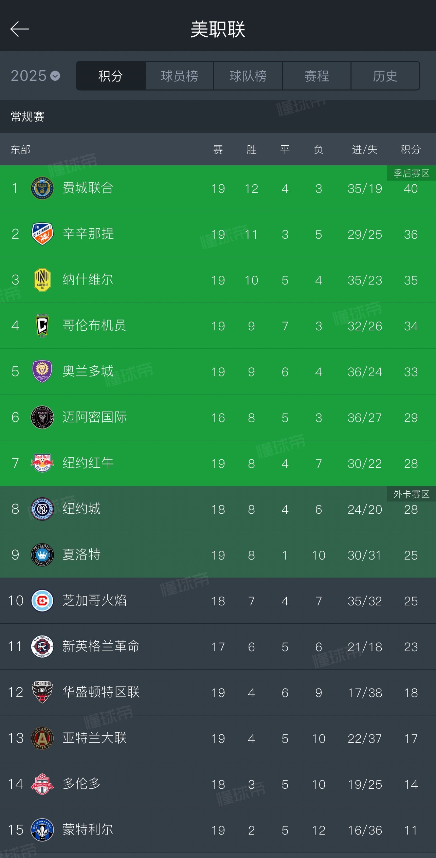Open the 芝加哥火焰 team row

pos(218,601)
